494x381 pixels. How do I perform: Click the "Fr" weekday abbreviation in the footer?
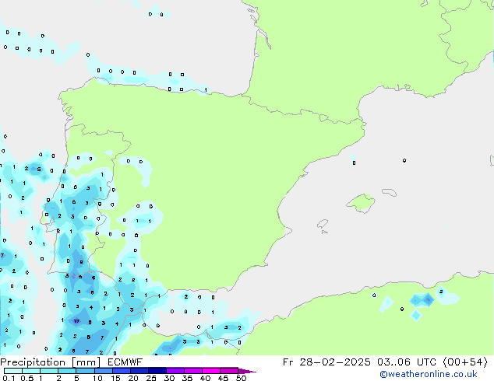pos(288,362)
